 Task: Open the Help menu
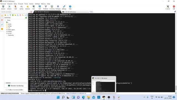tap(49, 4)
